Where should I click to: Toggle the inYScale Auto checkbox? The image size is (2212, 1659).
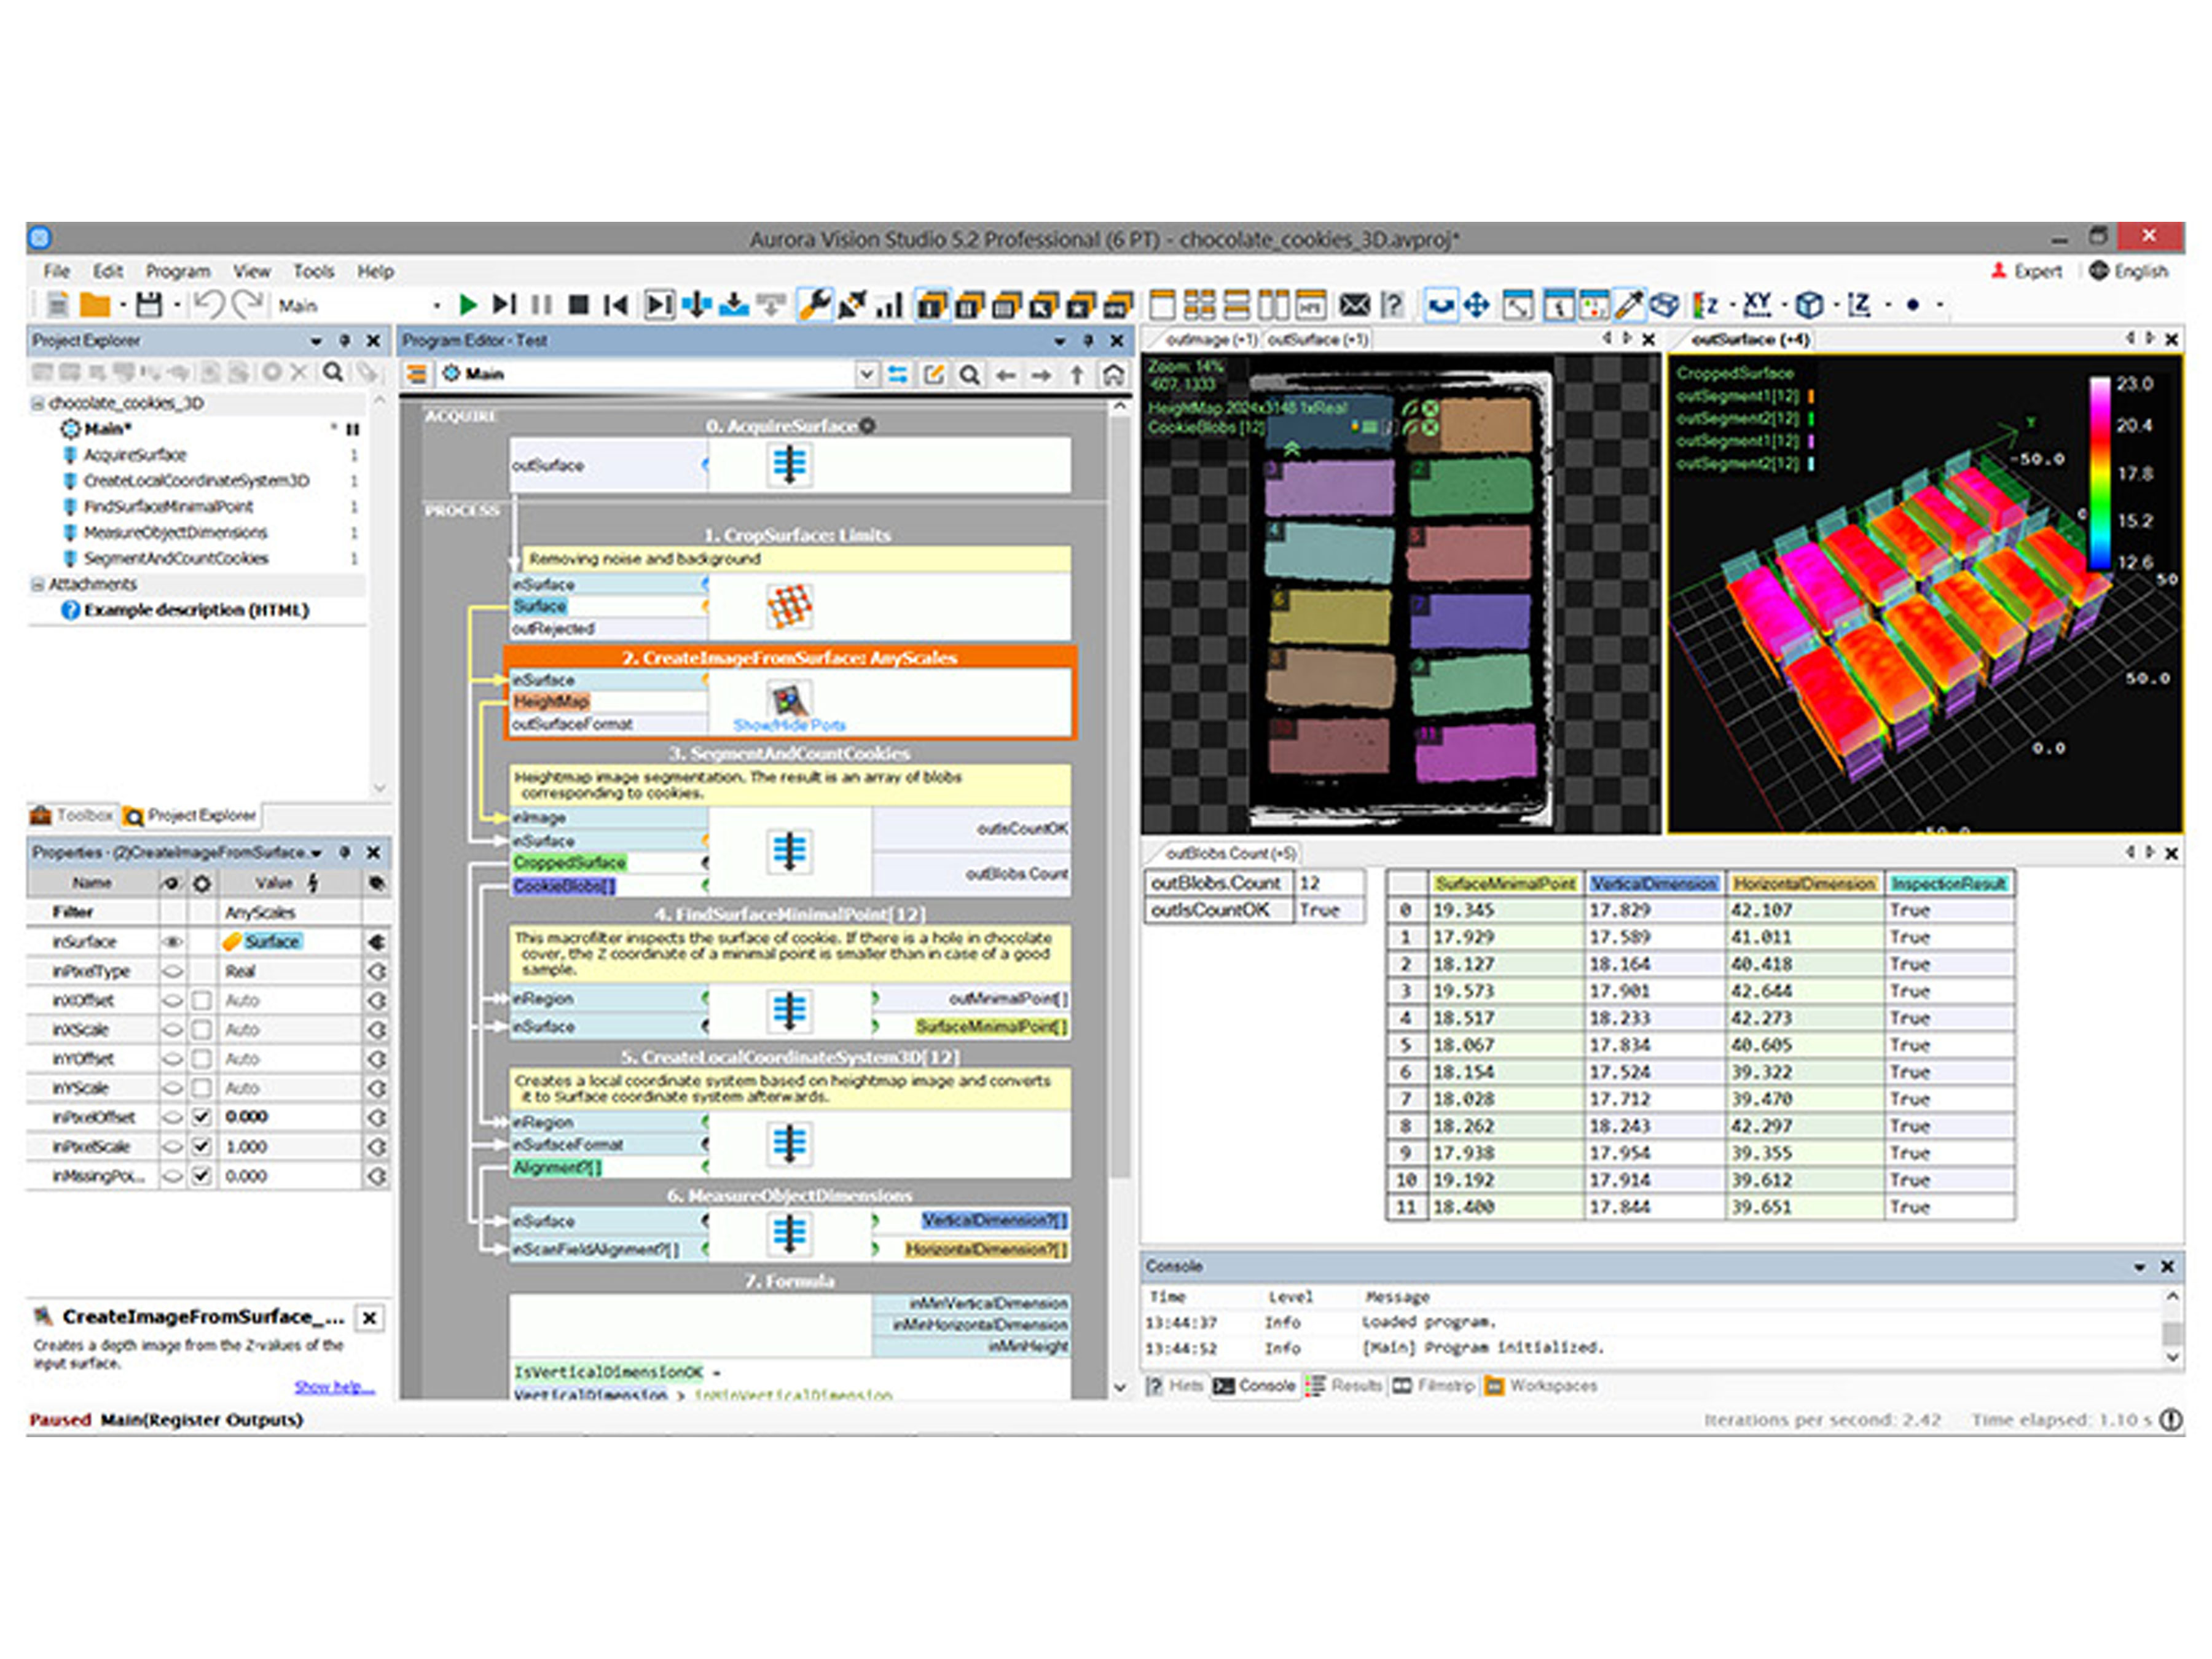(202, 1087)
